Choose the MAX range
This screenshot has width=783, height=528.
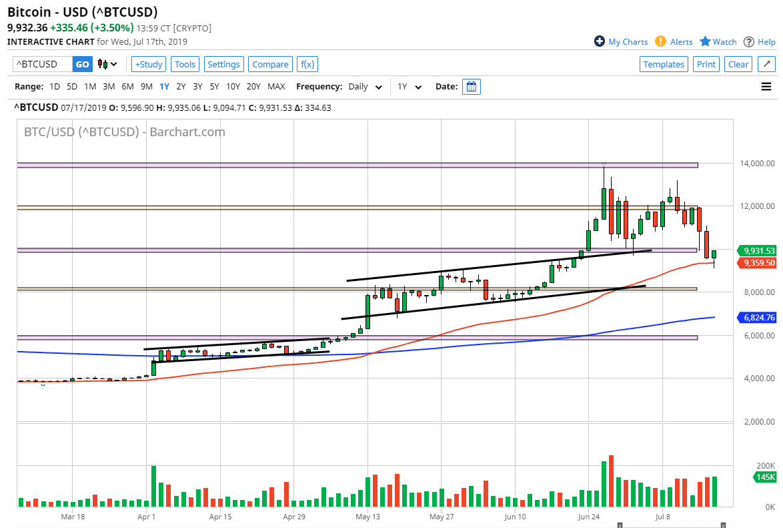click(276, 87)
